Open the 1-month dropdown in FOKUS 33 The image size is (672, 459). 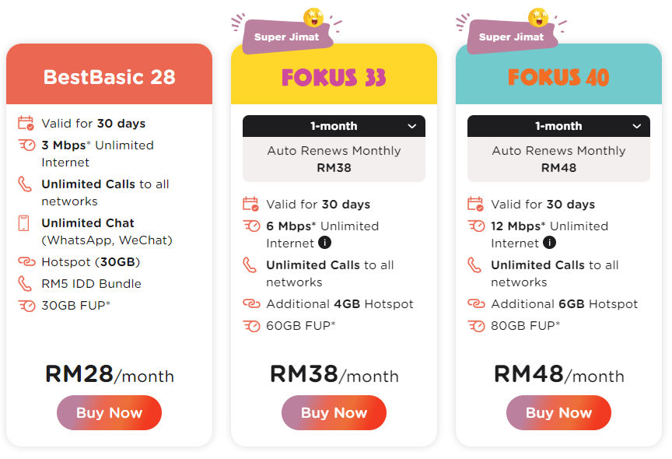point(334,126)
